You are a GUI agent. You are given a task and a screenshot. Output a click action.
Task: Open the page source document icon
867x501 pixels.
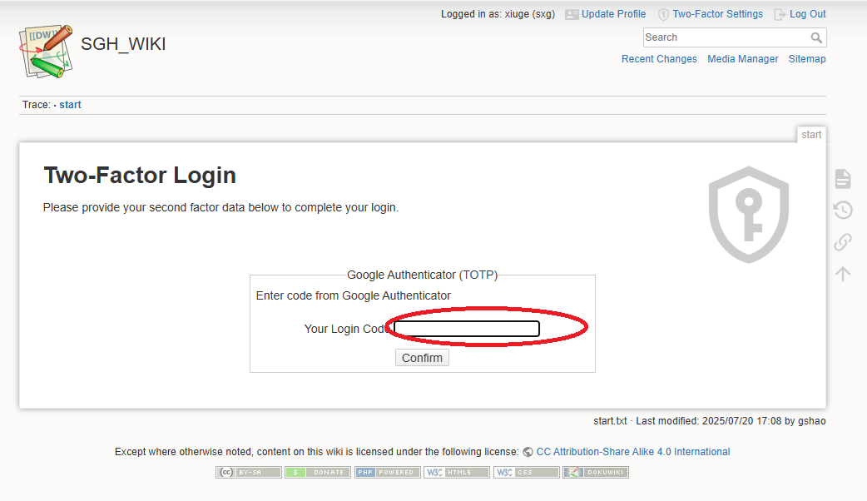point(842,178)
